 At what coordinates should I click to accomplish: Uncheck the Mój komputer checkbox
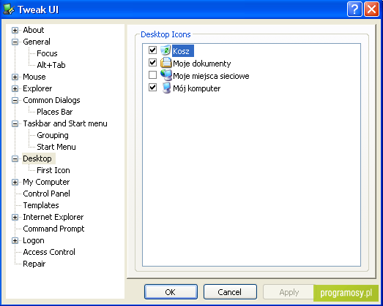tap(152, 87)
